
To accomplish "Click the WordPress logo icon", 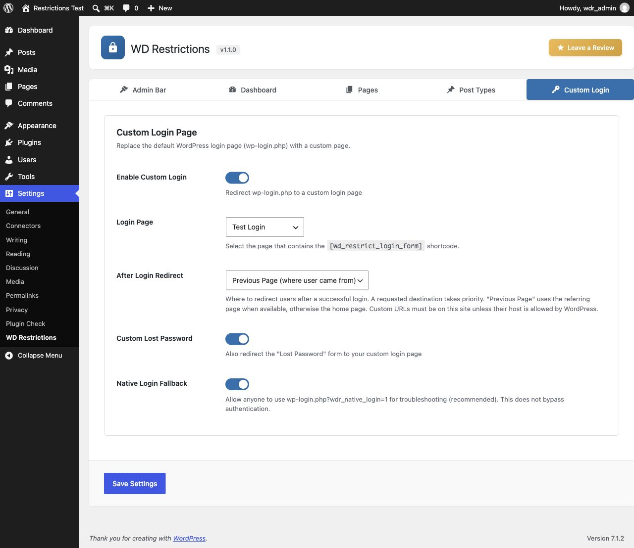I will [8, 8].
